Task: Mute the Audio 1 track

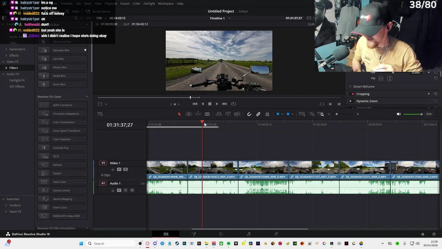Action: 132,190
